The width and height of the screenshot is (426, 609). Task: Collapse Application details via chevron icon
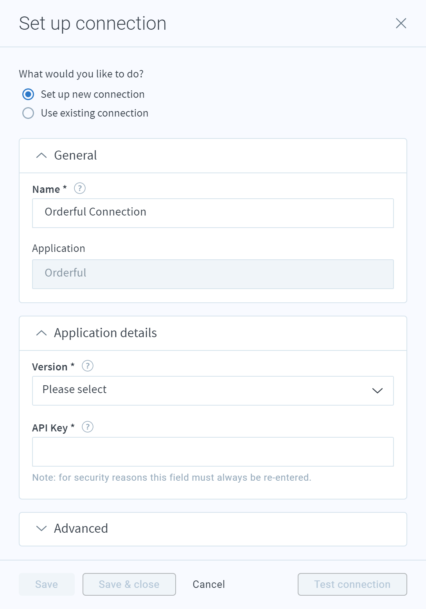pyautogui.click(x=41, y=333)
